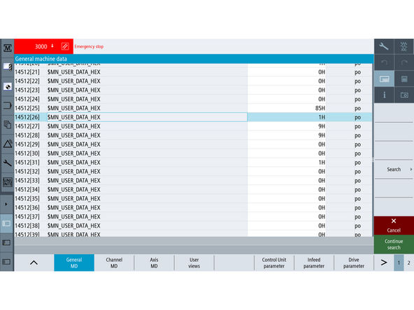Open the Drive parameter tab
Viewport: 414px width, 310px height.
click(x=354, y=263)
